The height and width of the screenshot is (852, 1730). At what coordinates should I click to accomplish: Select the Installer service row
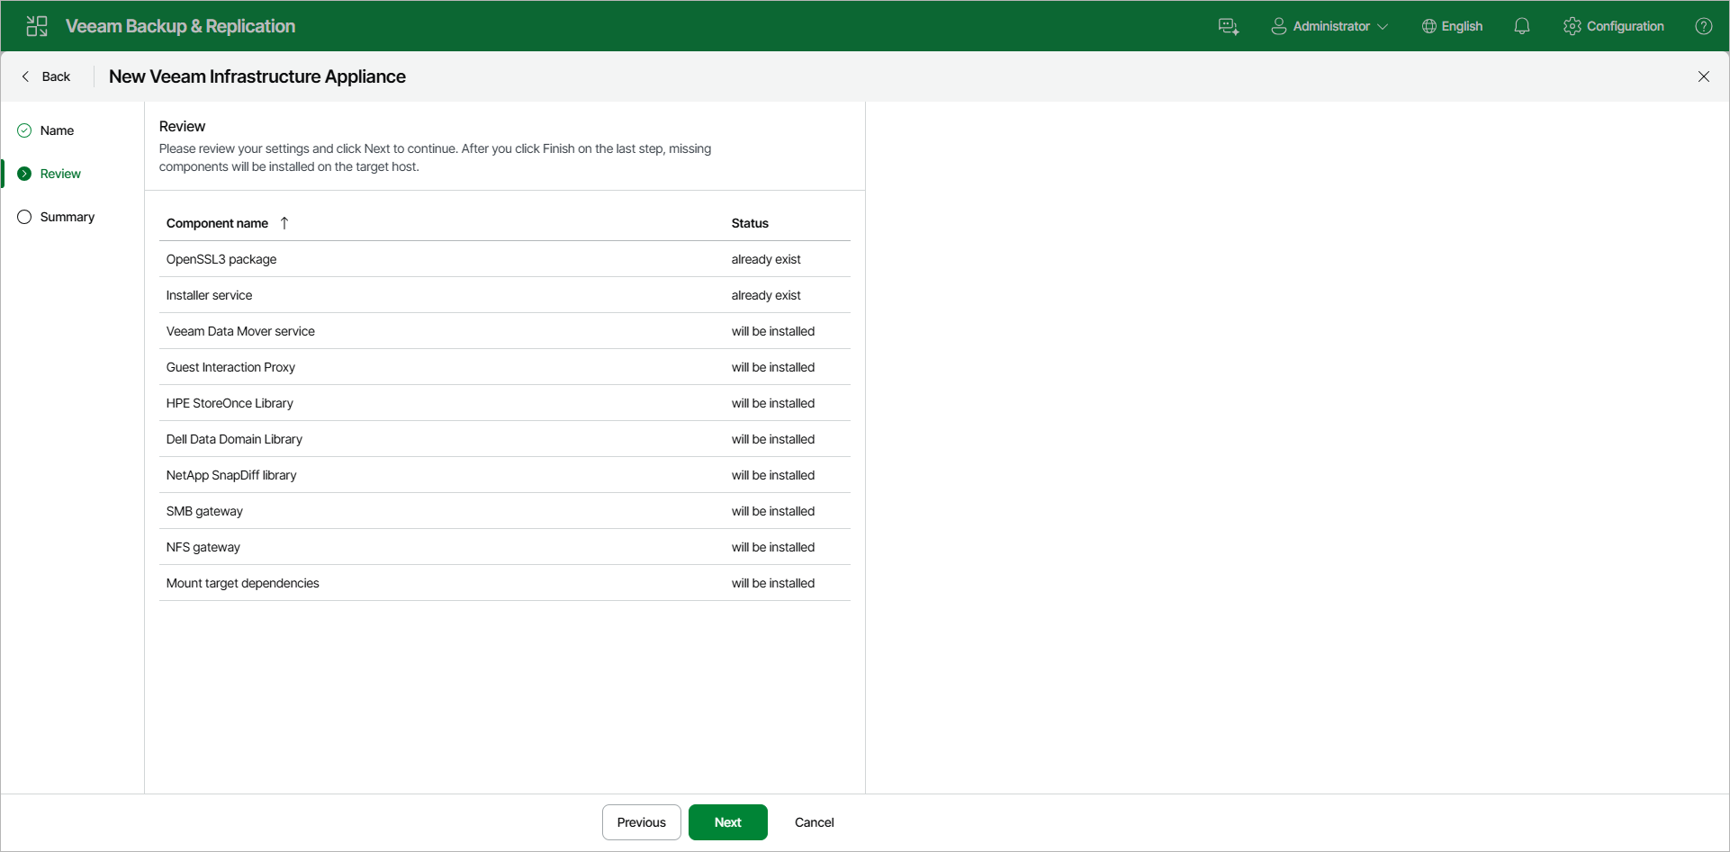pos(505,295)
